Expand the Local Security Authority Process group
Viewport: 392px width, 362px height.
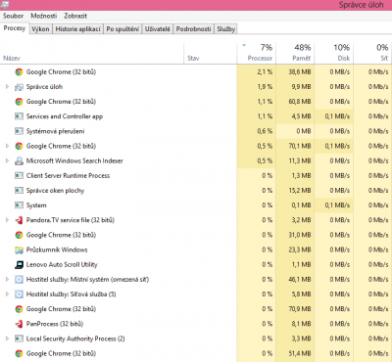(x=7, y=339)
